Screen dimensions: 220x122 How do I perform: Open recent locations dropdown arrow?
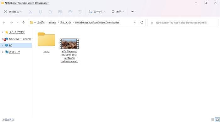point(18,23)
